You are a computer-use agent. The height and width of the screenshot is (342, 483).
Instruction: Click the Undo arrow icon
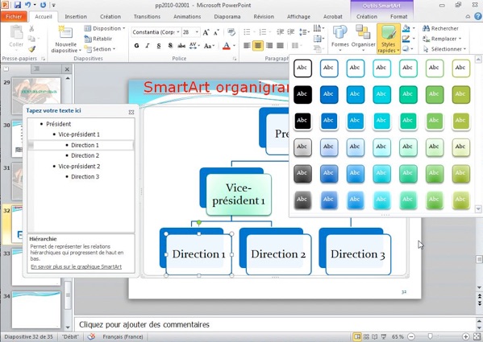pos(28,5)
